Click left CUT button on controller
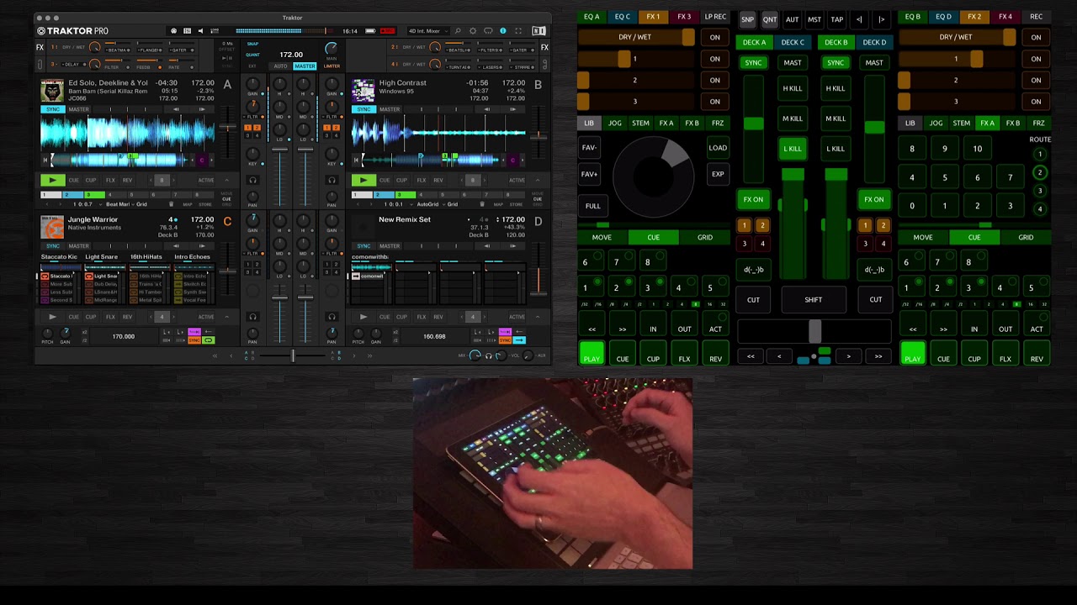This screenshot has height=605, width=1077. tap(753, 300)
